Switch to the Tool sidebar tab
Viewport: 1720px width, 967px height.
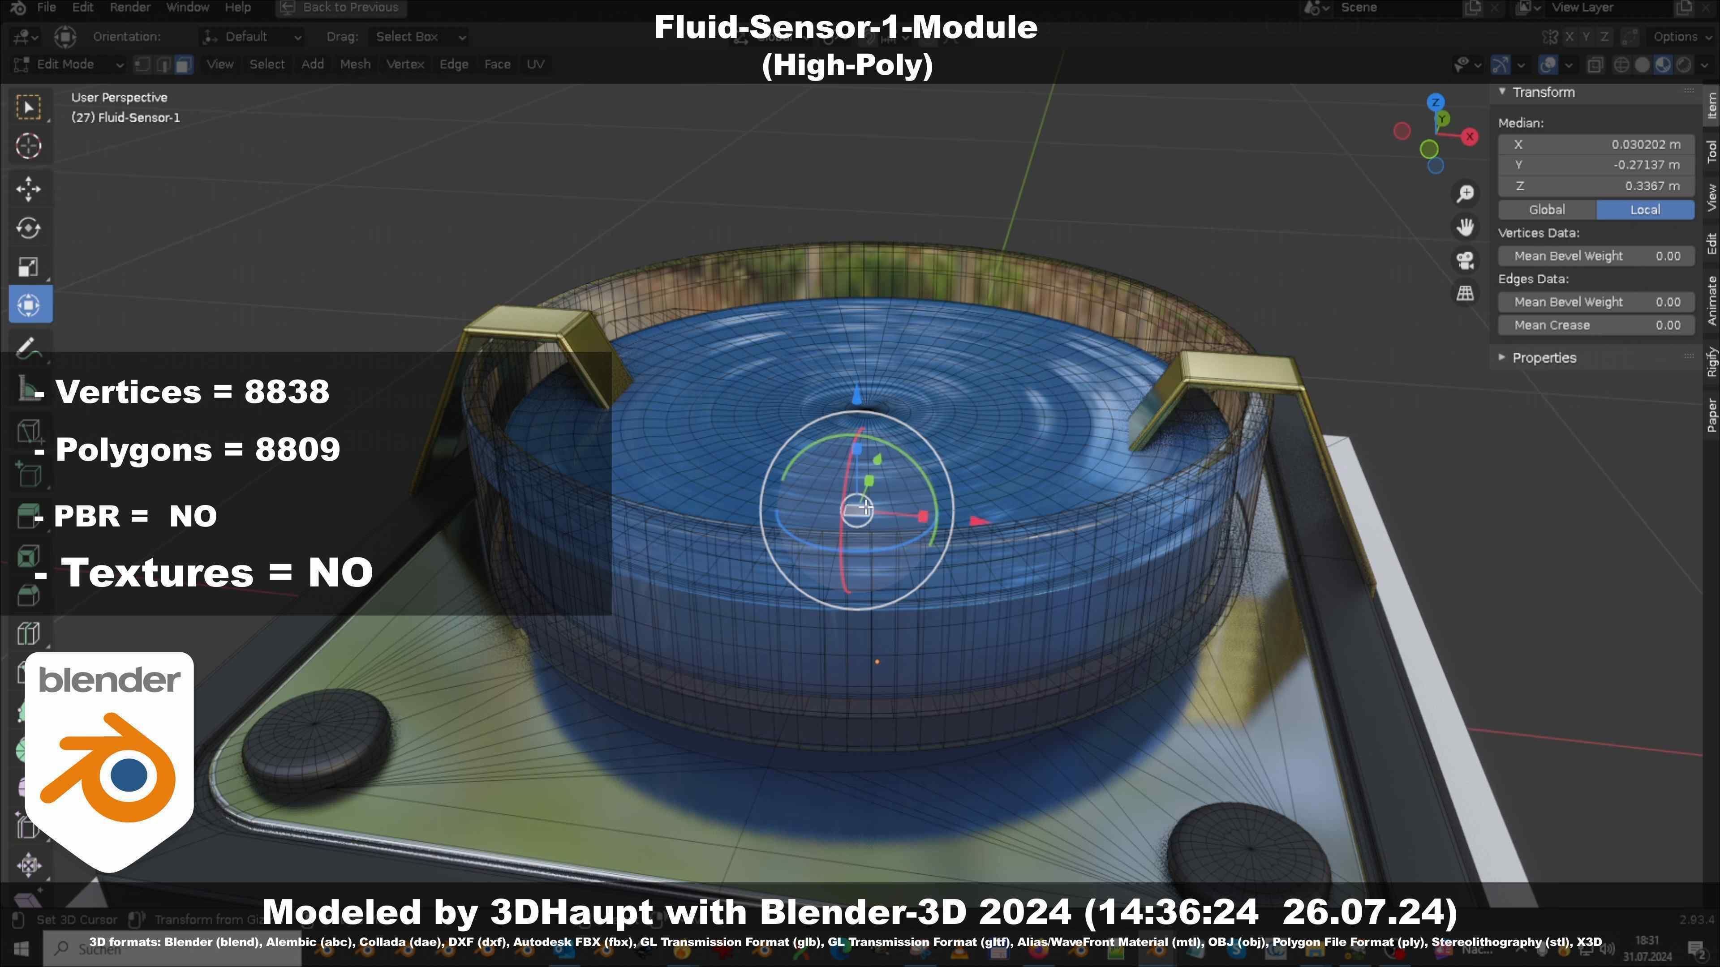1711,151
